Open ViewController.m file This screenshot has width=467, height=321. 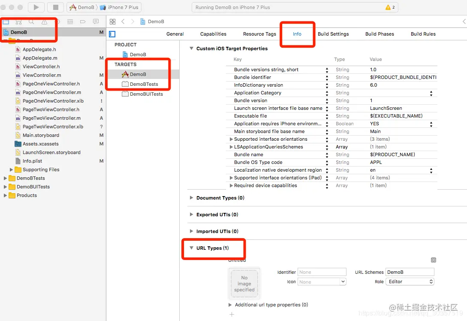pyautogui.click(x=42, y=75)
